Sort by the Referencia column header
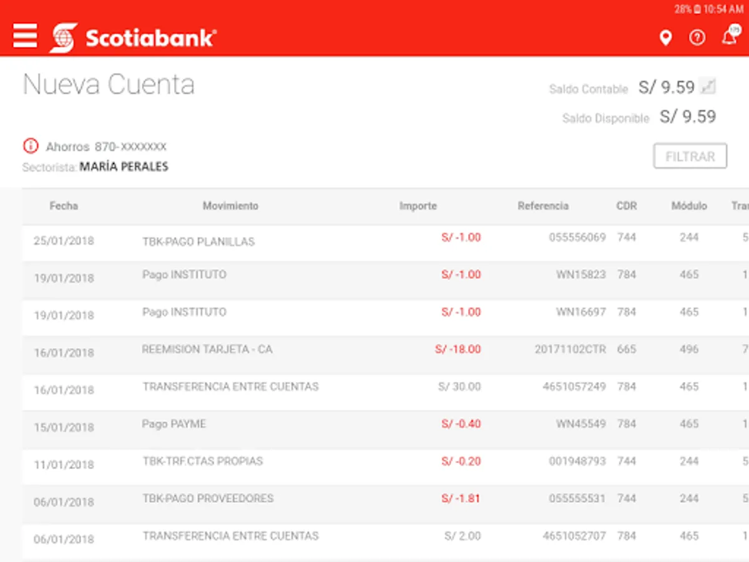Image resolution: width=749 pixels, height=562 pixels. pyautogui.click(x=543, y=205)
